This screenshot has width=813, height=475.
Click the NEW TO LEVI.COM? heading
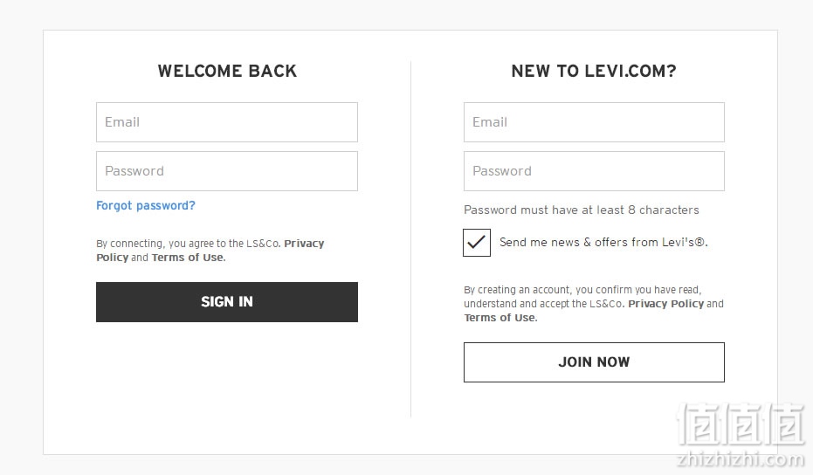pyautogui.click(x=594, y=71)
